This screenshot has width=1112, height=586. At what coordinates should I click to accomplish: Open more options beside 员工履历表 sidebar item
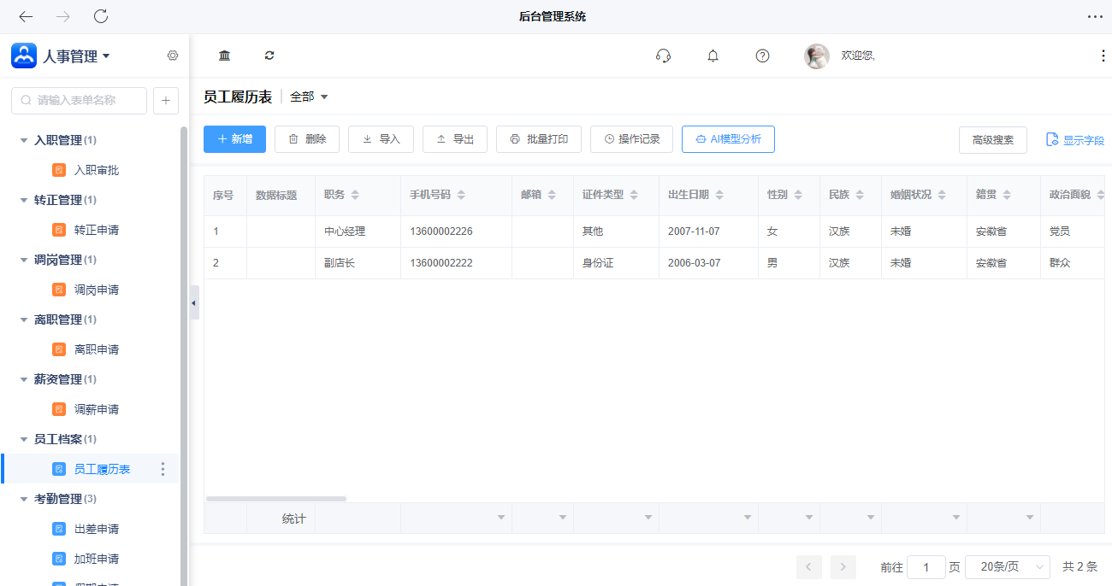coord(163,469)
